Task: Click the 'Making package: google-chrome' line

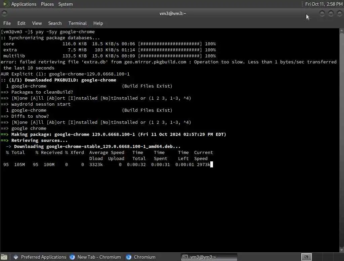Action: pyautogui.click(x=114, y=134)
